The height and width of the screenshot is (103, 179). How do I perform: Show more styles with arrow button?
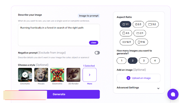tap(89, 75)
